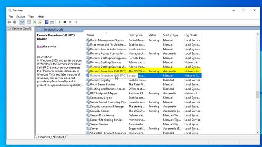The image size is (262, 147).
Task: Click the gear icon of Remote Registry
Action: tap(88, 80)
